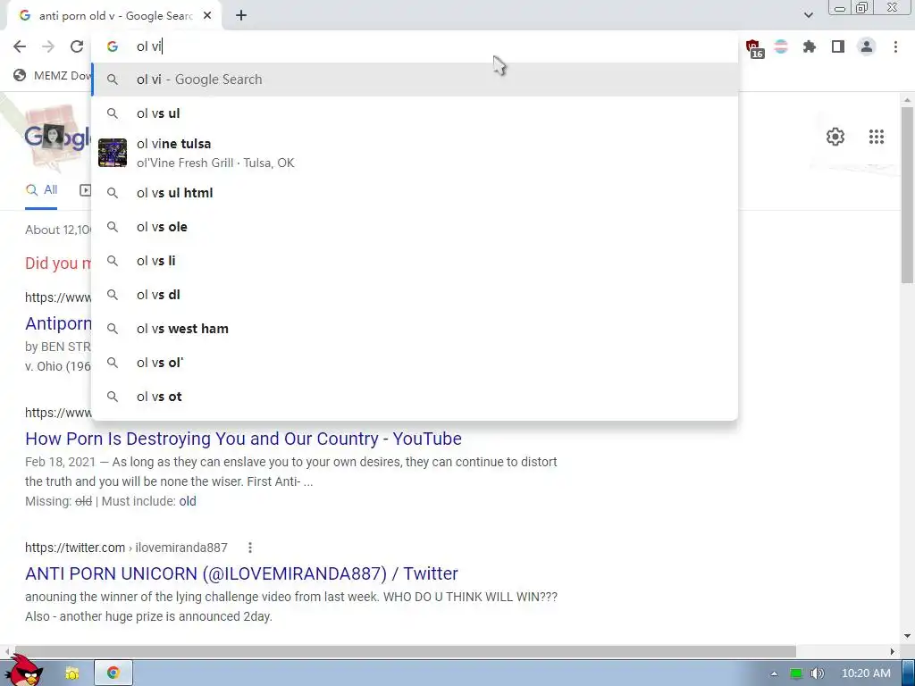
Task: Open the Extensions puzzle-piece menu
Action: point(810,46)
